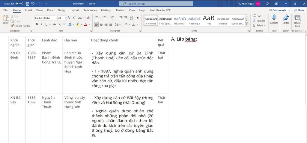This screenshot has width=307, height=143.
Task: Undo the last action
Action: [x=33, y=4]
